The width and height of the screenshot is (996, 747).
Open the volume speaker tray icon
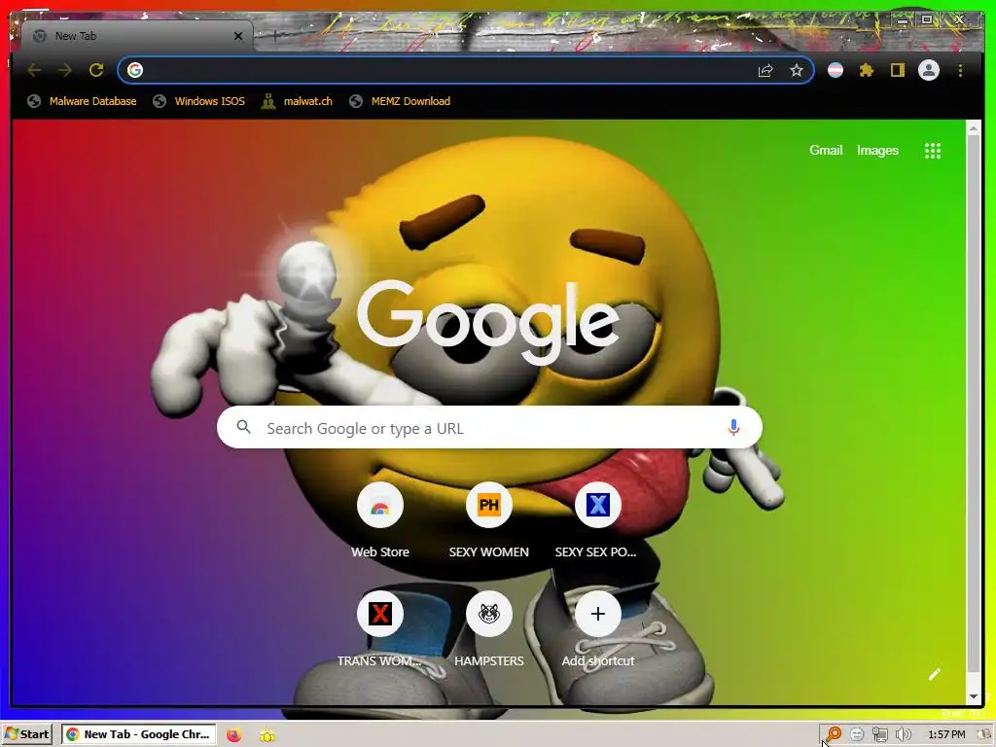[904, 735]
